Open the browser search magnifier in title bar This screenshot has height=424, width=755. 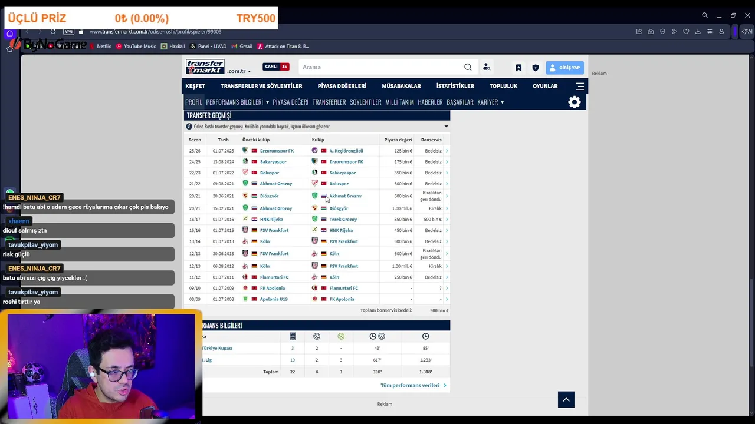click(705, 15)
